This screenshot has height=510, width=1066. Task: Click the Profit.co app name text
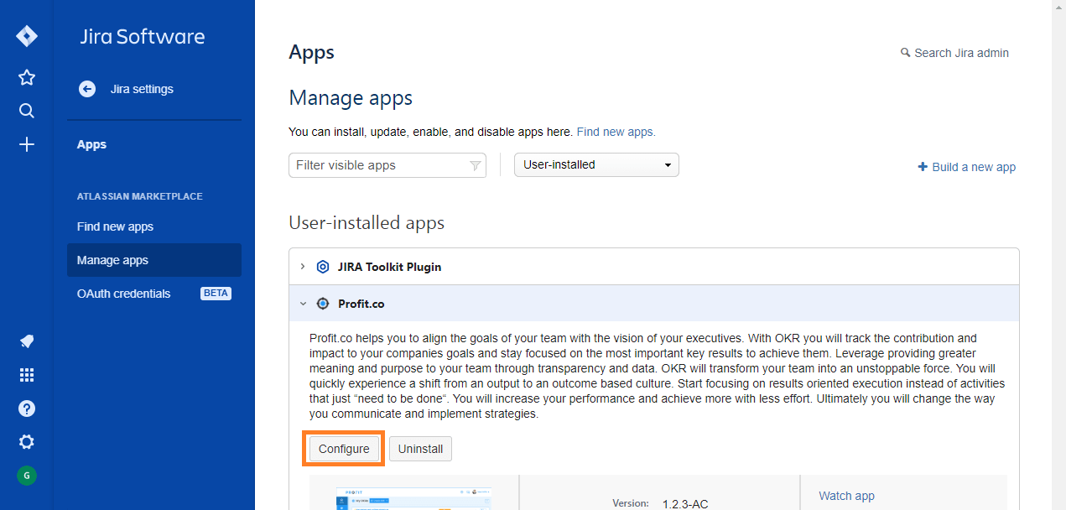tap(361, 304)
